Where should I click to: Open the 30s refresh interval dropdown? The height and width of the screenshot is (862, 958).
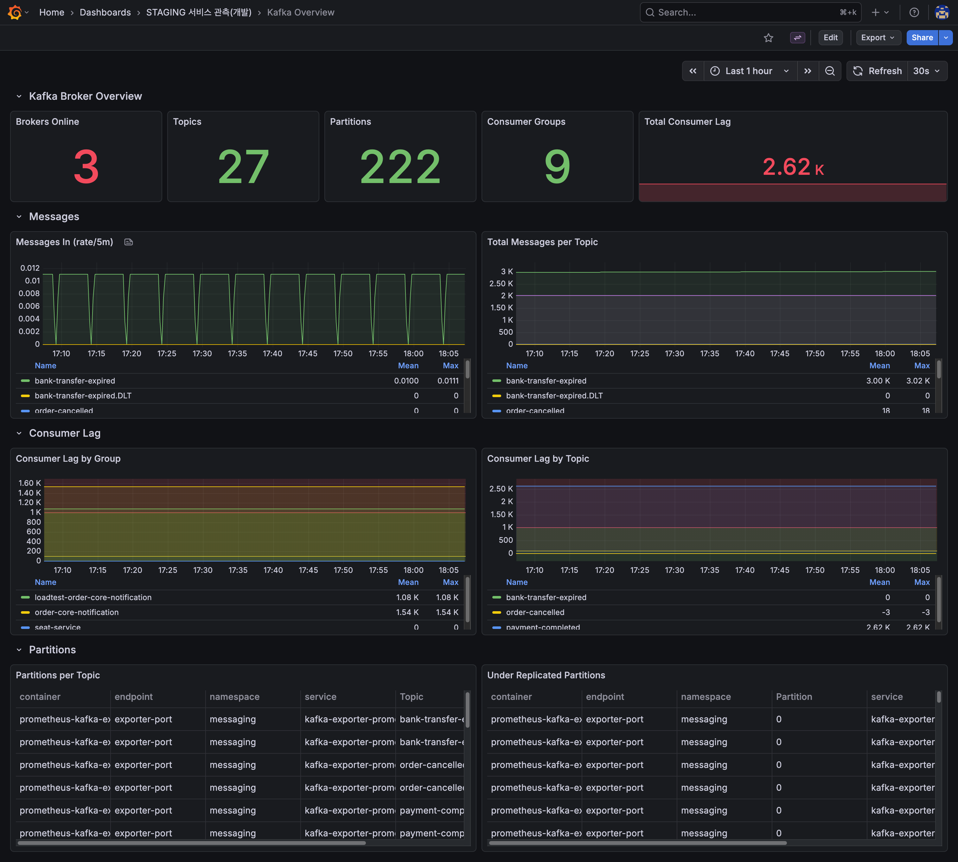tap(926, 71)
